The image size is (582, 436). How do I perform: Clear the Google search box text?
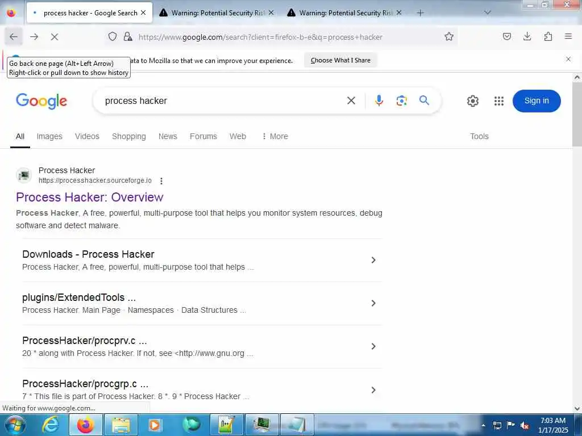pos(351,100)
